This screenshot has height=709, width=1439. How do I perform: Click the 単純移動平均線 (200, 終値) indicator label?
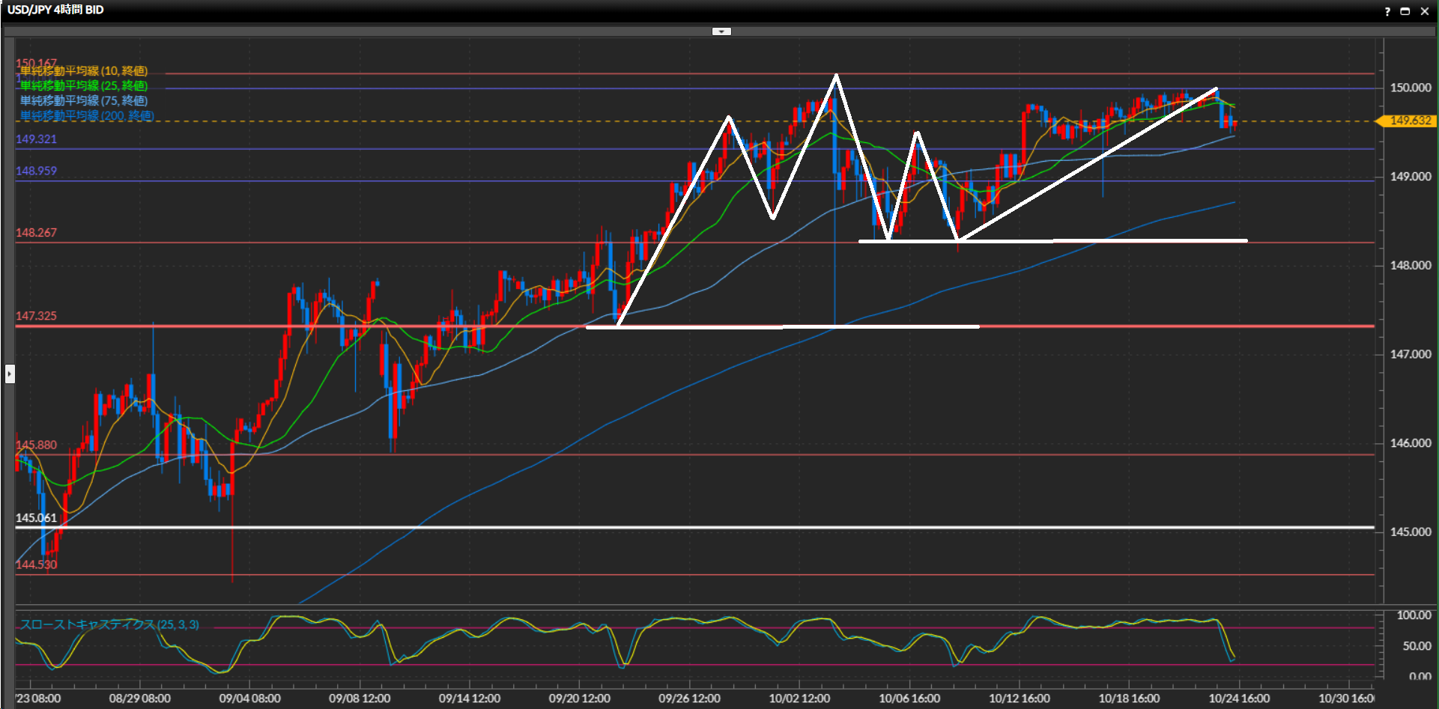(x=87, y=115)
